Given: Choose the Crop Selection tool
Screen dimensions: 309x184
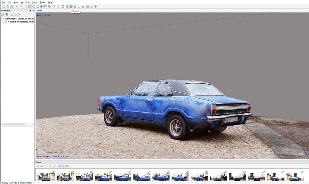Looking at the screenshot, I should (x=58, y=6).
